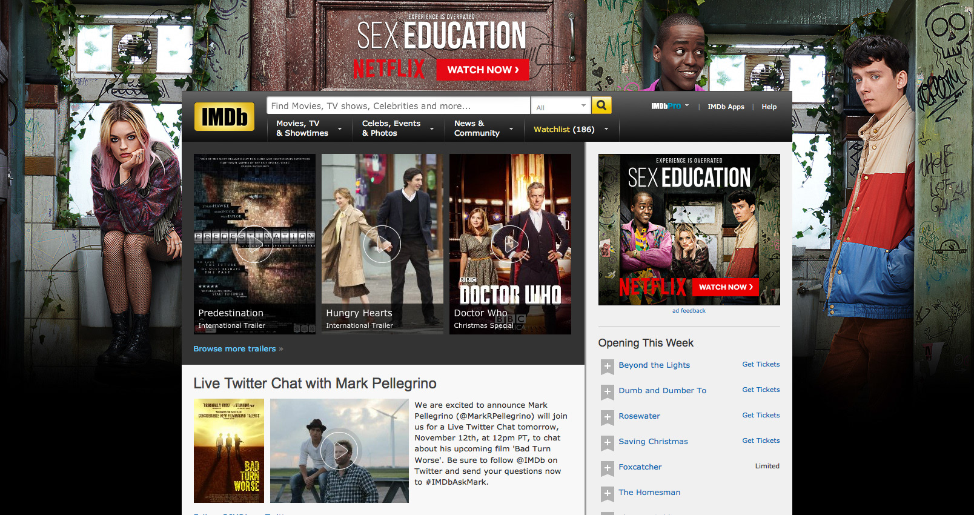Open the Dumb and Dumber To title link

[x=662, y=391]
